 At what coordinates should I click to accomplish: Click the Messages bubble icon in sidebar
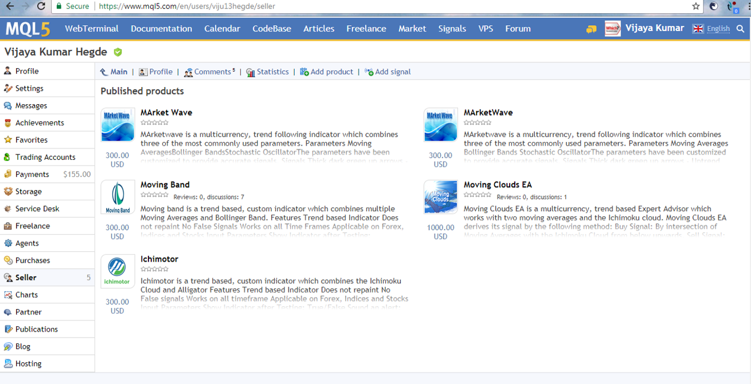click(x=7, y=105)
